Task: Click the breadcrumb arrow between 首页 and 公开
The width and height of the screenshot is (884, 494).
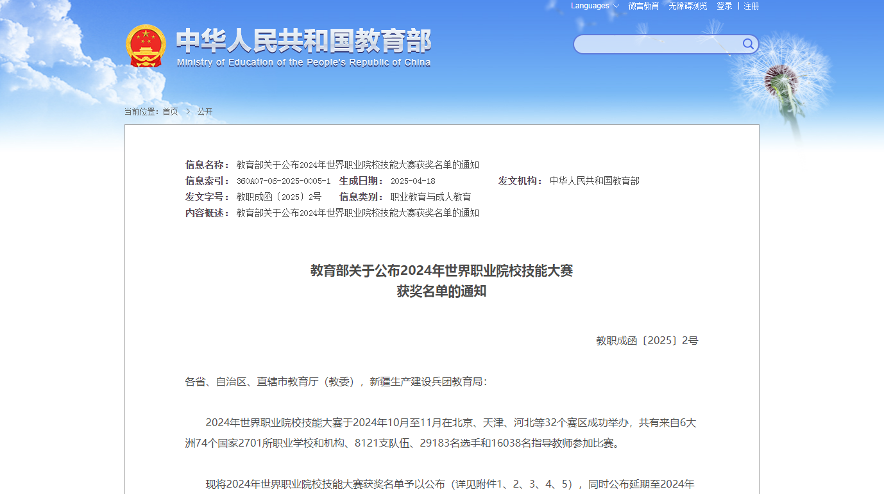Action: click(188, 111)
